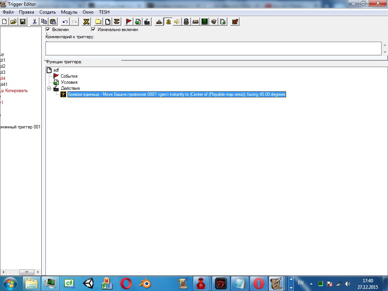Click inside the trigger comment text box
The width and height of the screenshot is (388, 291).
[x=213, y=48]
